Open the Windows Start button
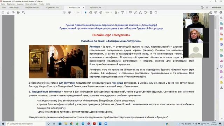 coord(2,124)
